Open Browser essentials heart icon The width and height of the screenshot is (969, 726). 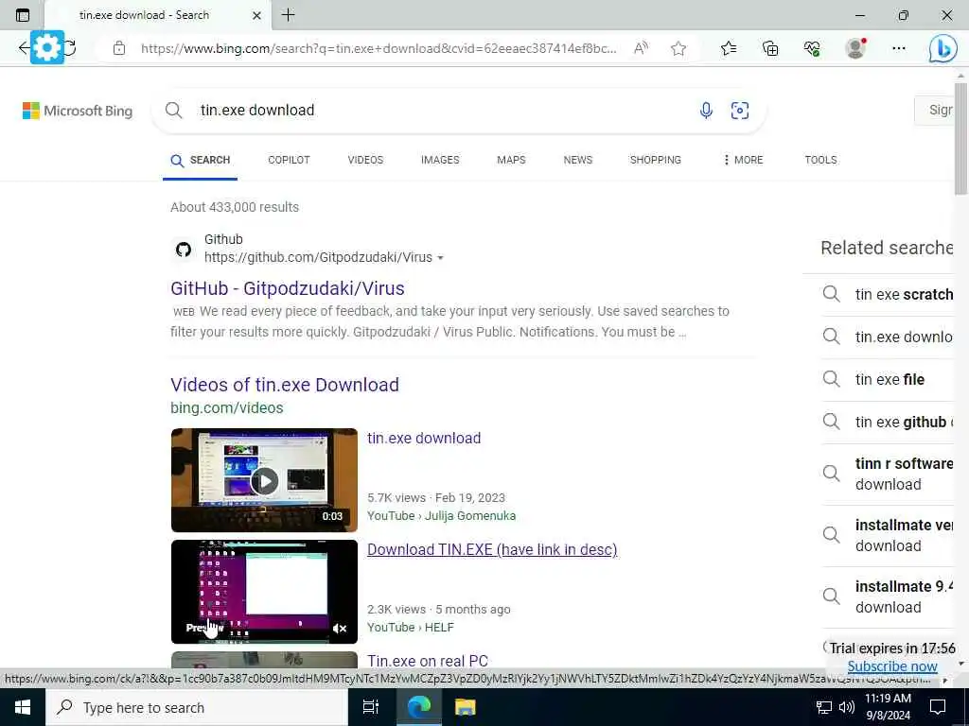812,48
